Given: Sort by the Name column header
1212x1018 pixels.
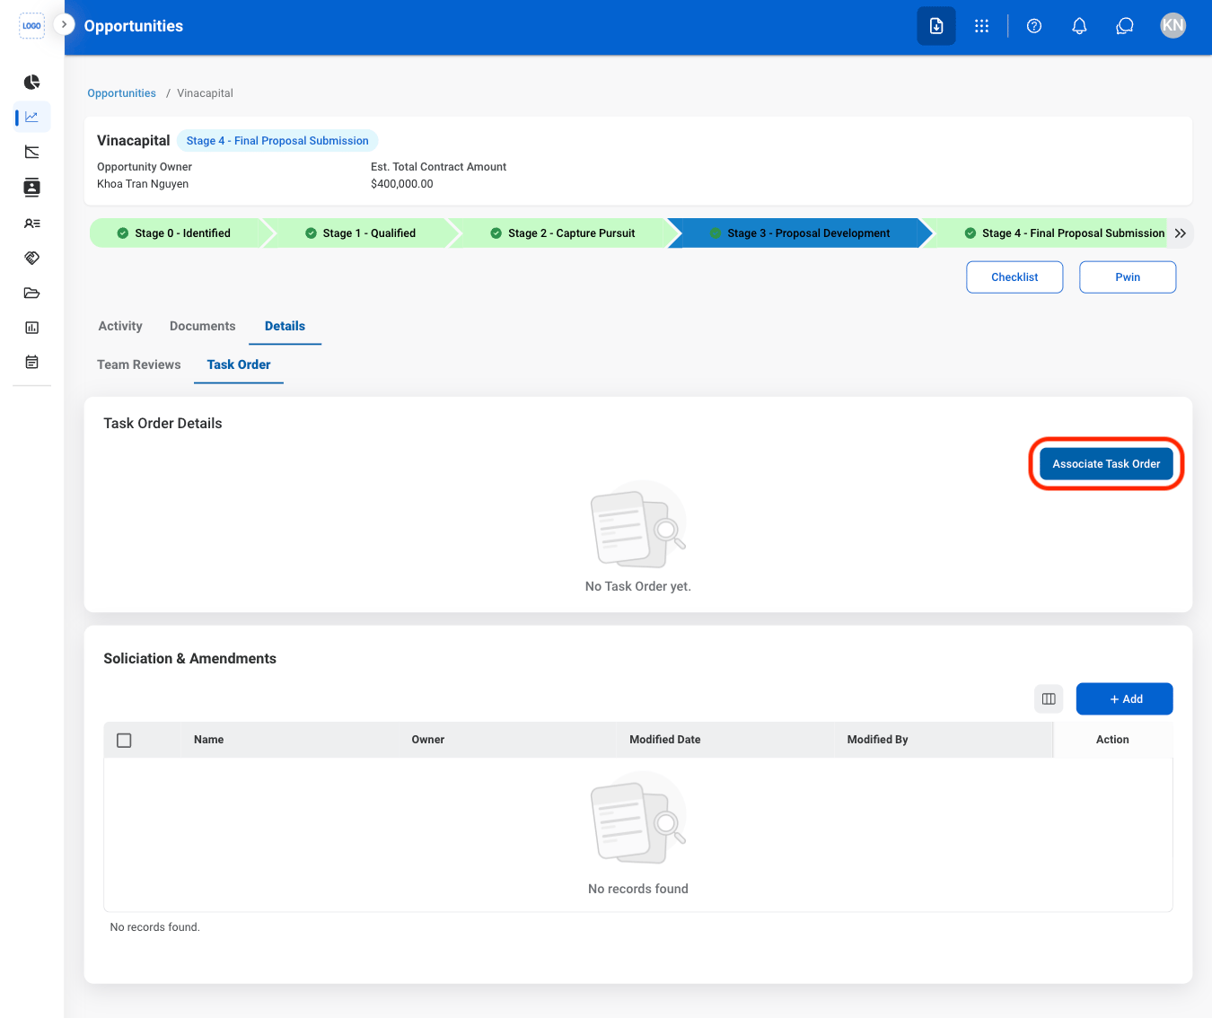Looking at the screenshot, I should (209, 740).
